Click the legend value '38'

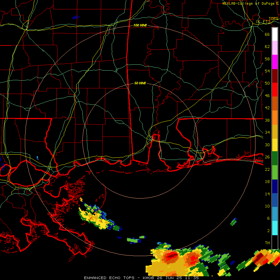(267, 120)
